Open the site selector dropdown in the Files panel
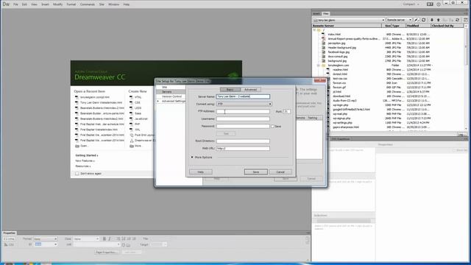The width and height of the screenshot is (471, 265). point(348,20)
